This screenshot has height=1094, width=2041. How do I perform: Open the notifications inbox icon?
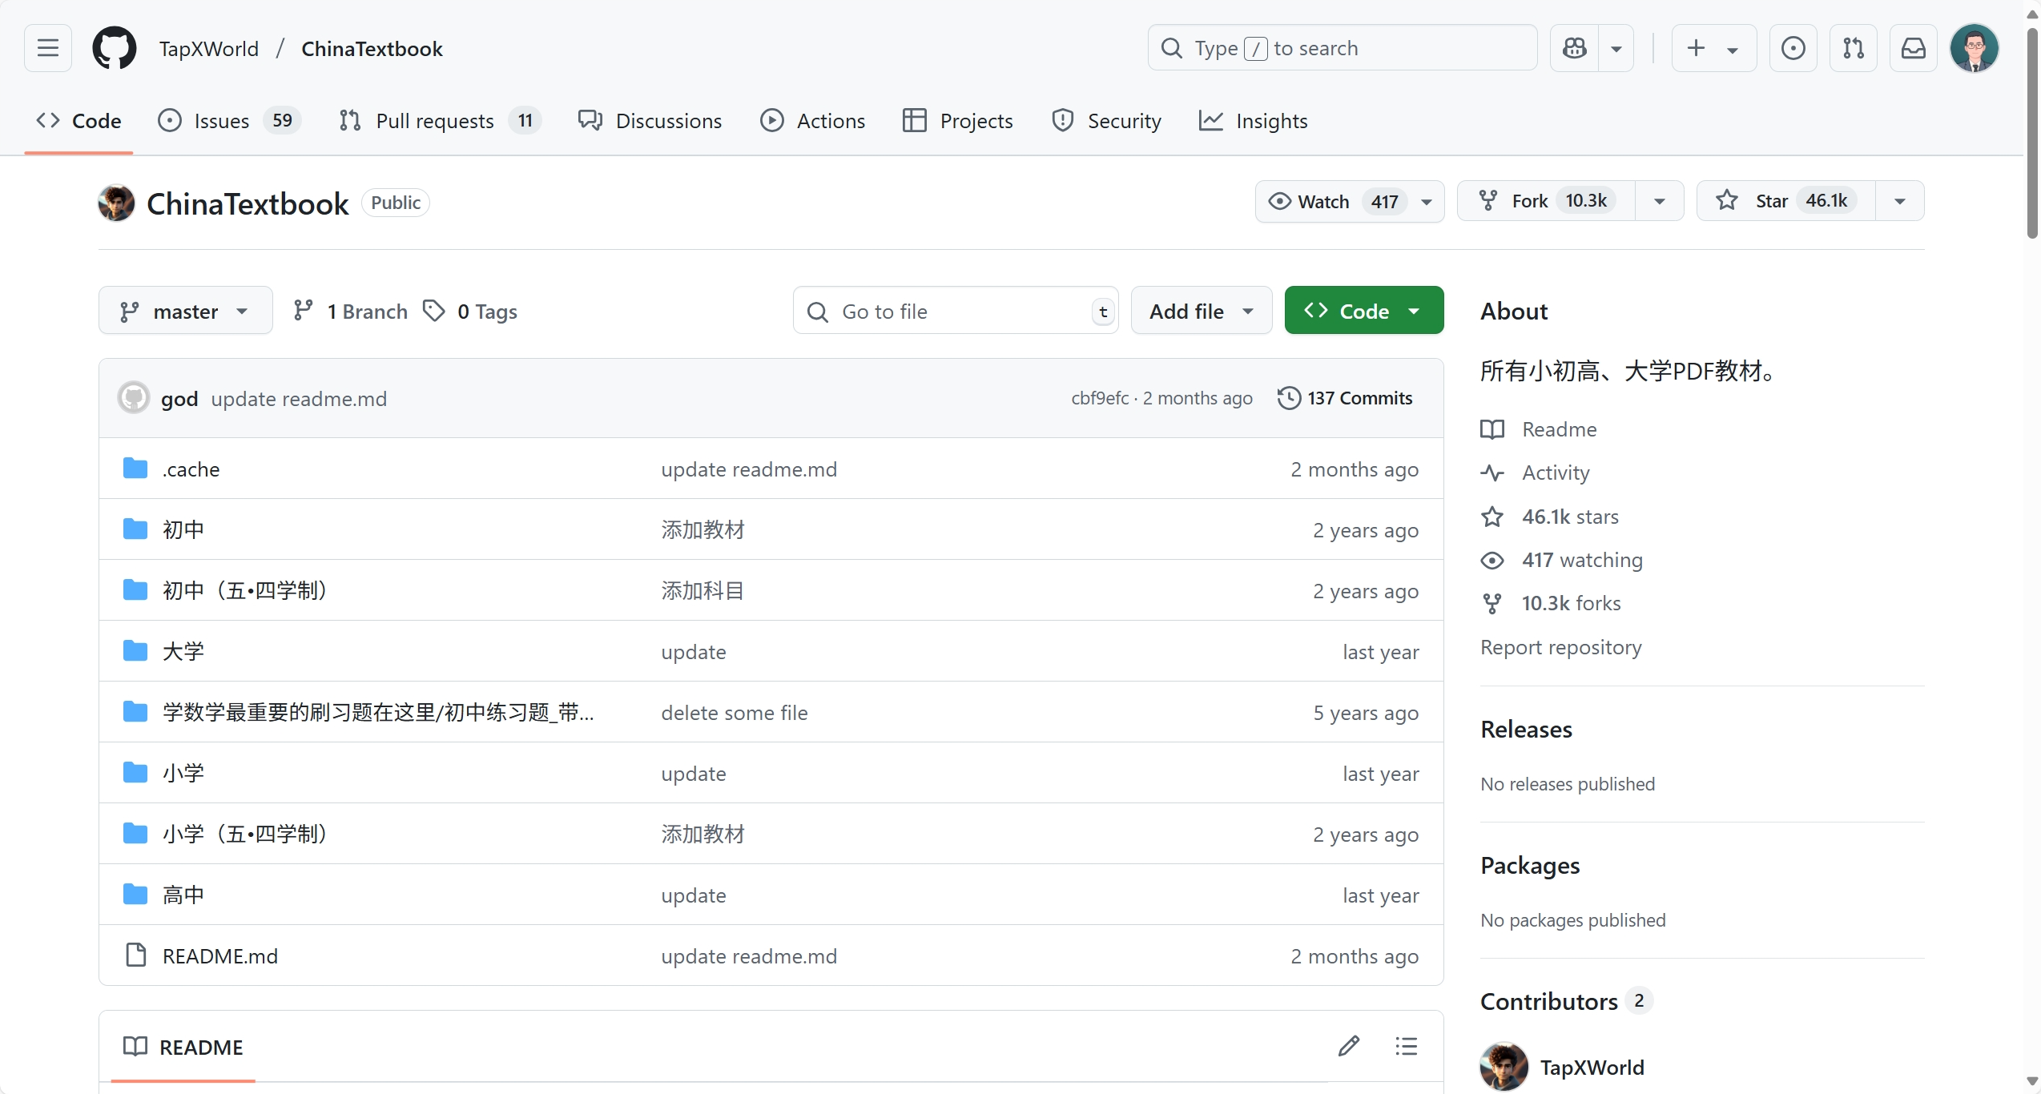point(1914,48)
